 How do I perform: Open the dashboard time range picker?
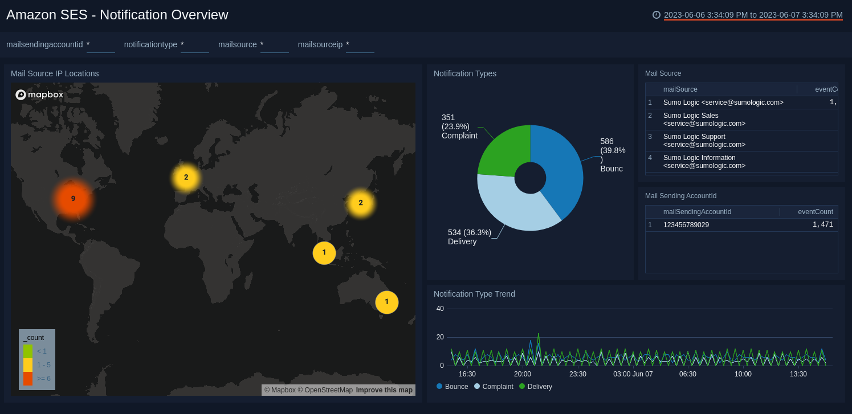click(x=752, y=15)
